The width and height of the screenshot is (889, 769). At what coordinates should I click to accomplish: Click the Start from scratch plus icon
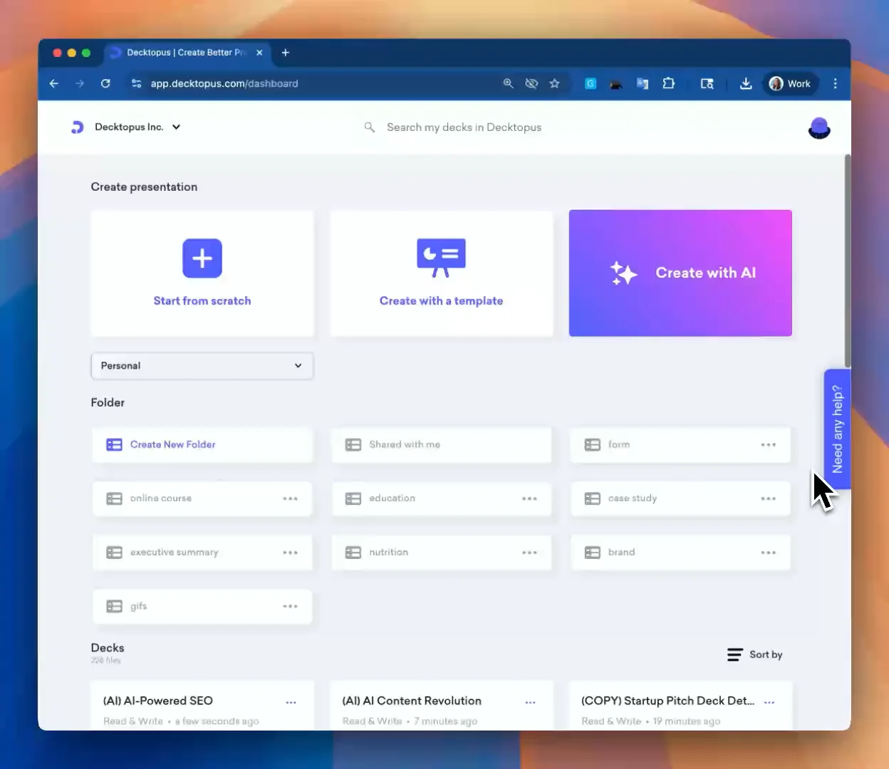pos(202,258)
